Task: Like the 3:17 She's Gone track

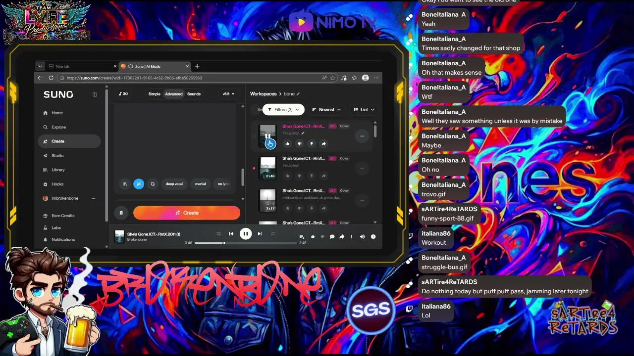Action: pos(287,208)
